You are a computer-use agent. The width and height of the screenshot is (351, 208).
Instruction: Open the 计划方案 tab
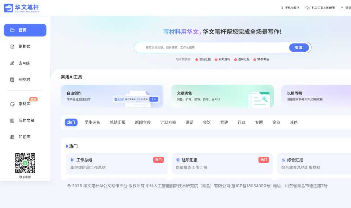click(168, 123)
